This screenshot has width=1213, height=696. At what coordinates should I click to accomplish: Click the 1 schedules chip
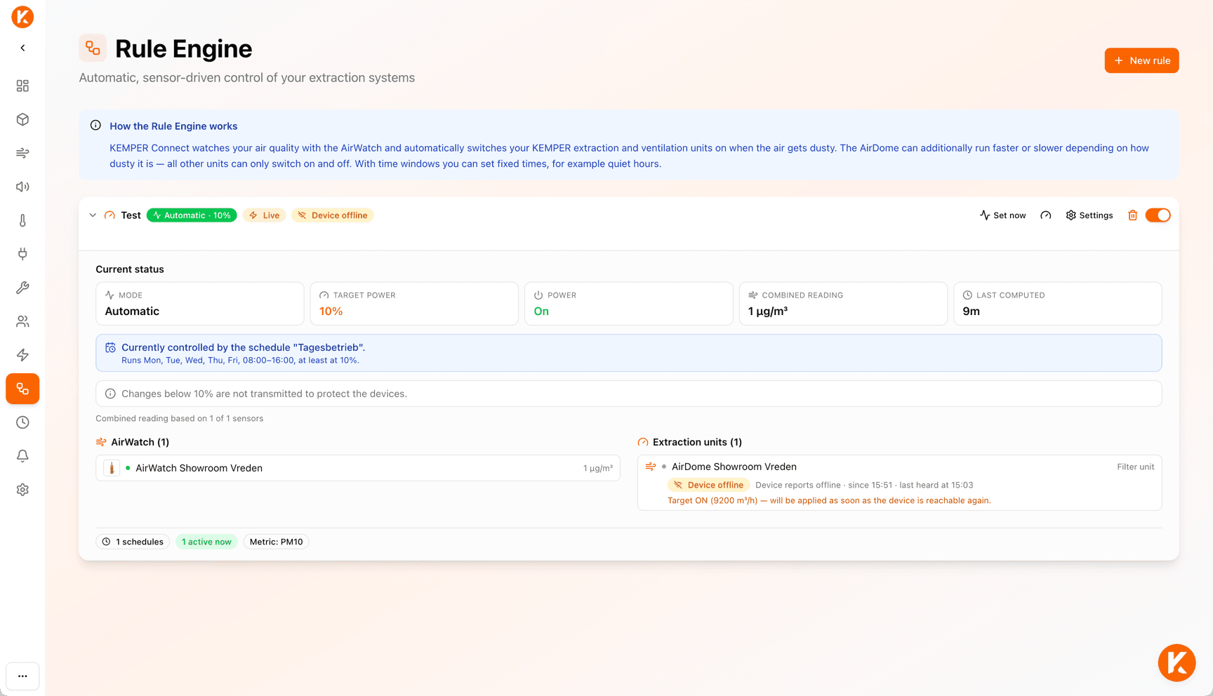point(133,542)
